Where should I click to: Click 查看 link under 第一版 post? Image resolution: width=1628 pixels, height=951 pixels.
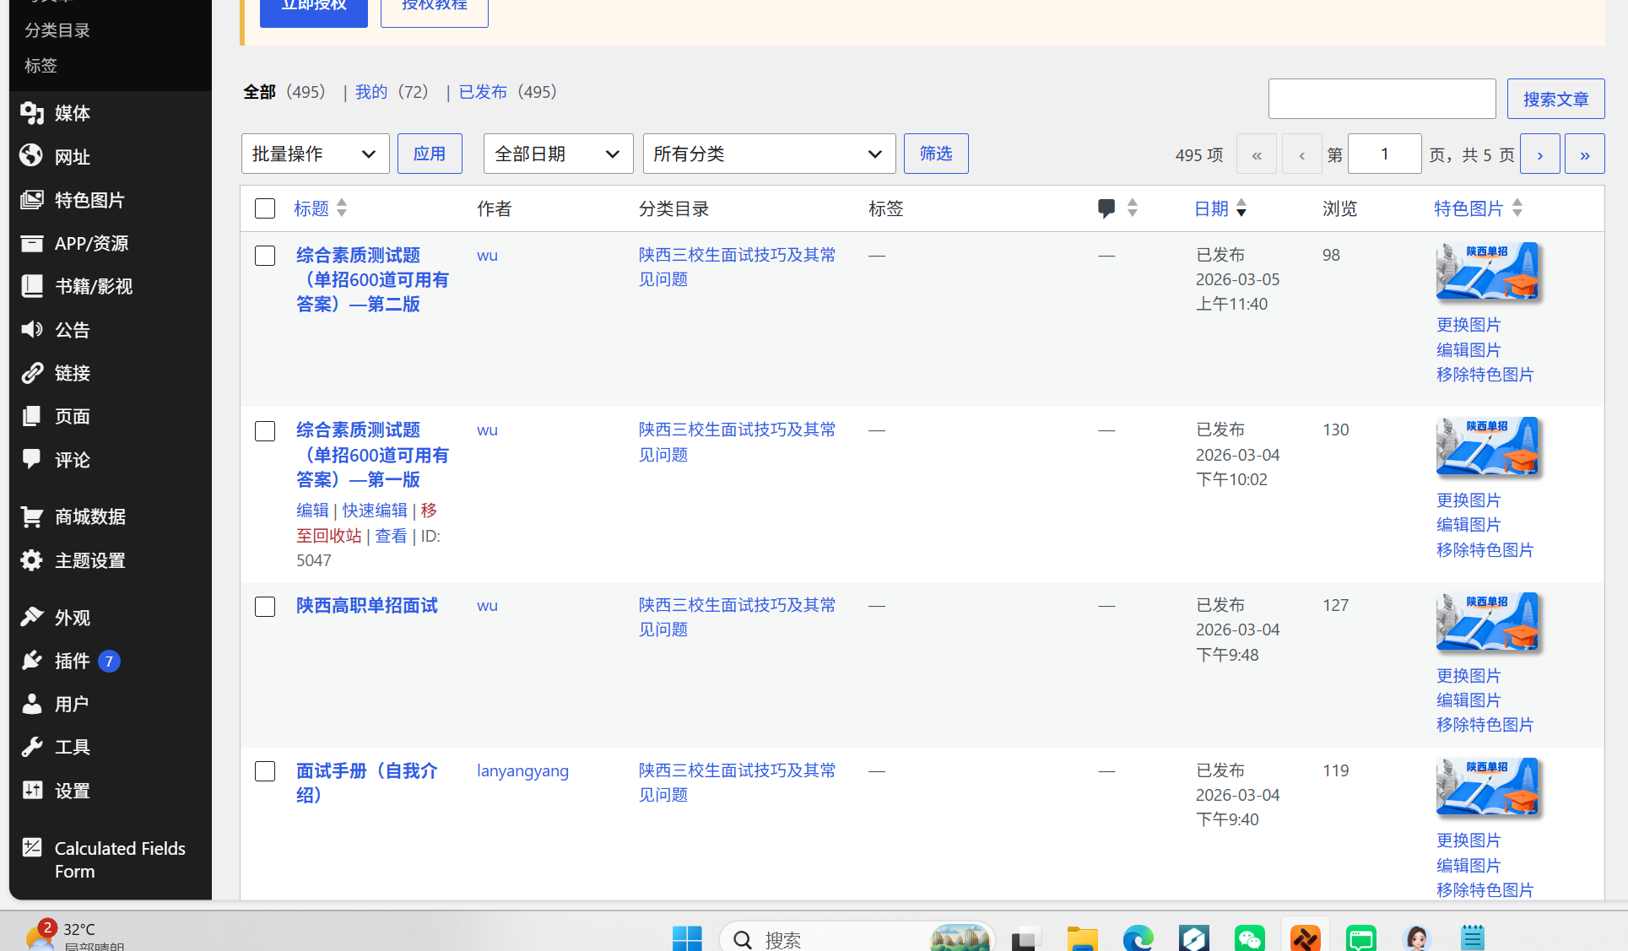(x=391, y=536)
